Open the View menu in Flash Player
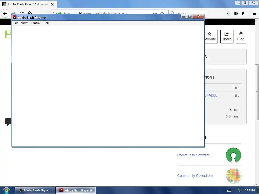 24,23
